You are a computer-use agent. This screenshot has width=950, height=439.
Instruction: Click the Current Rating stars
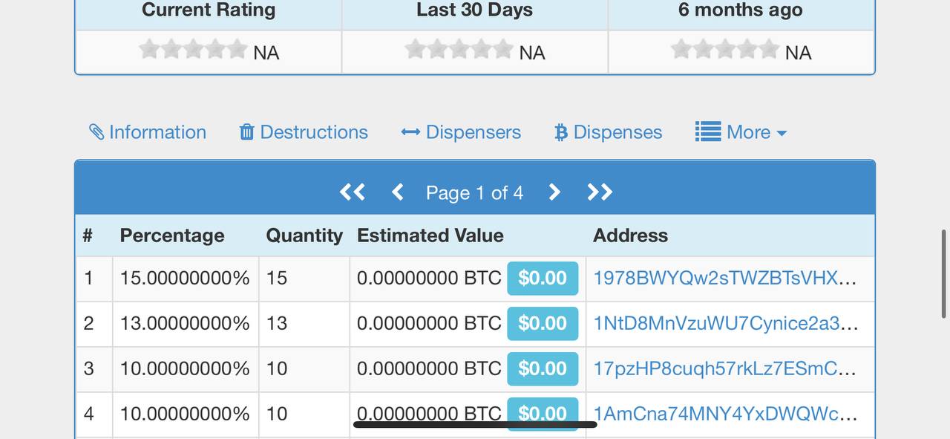[x=193, y=50]
